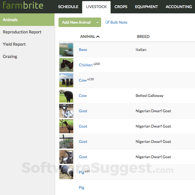The width and height of the screenshot is (195, 195).
Task: Click the x150 count next to Cow
Action: tap(91, 79)
